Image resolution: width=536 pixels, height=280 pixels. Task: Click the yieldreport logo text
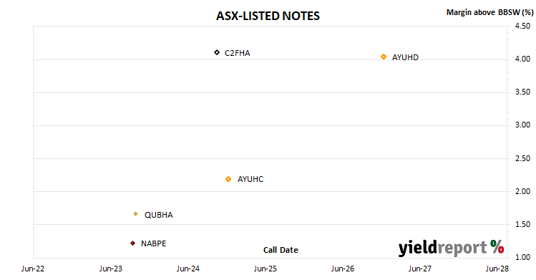tap(443, 248)
